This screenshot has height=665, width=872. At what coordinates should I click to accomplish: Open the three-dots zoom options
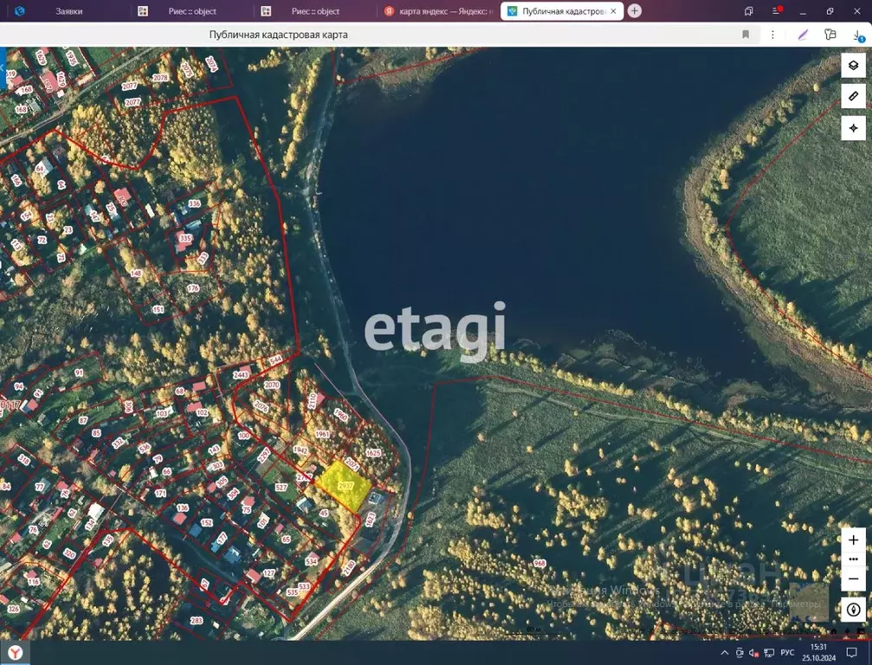click(x=853, y=559)
